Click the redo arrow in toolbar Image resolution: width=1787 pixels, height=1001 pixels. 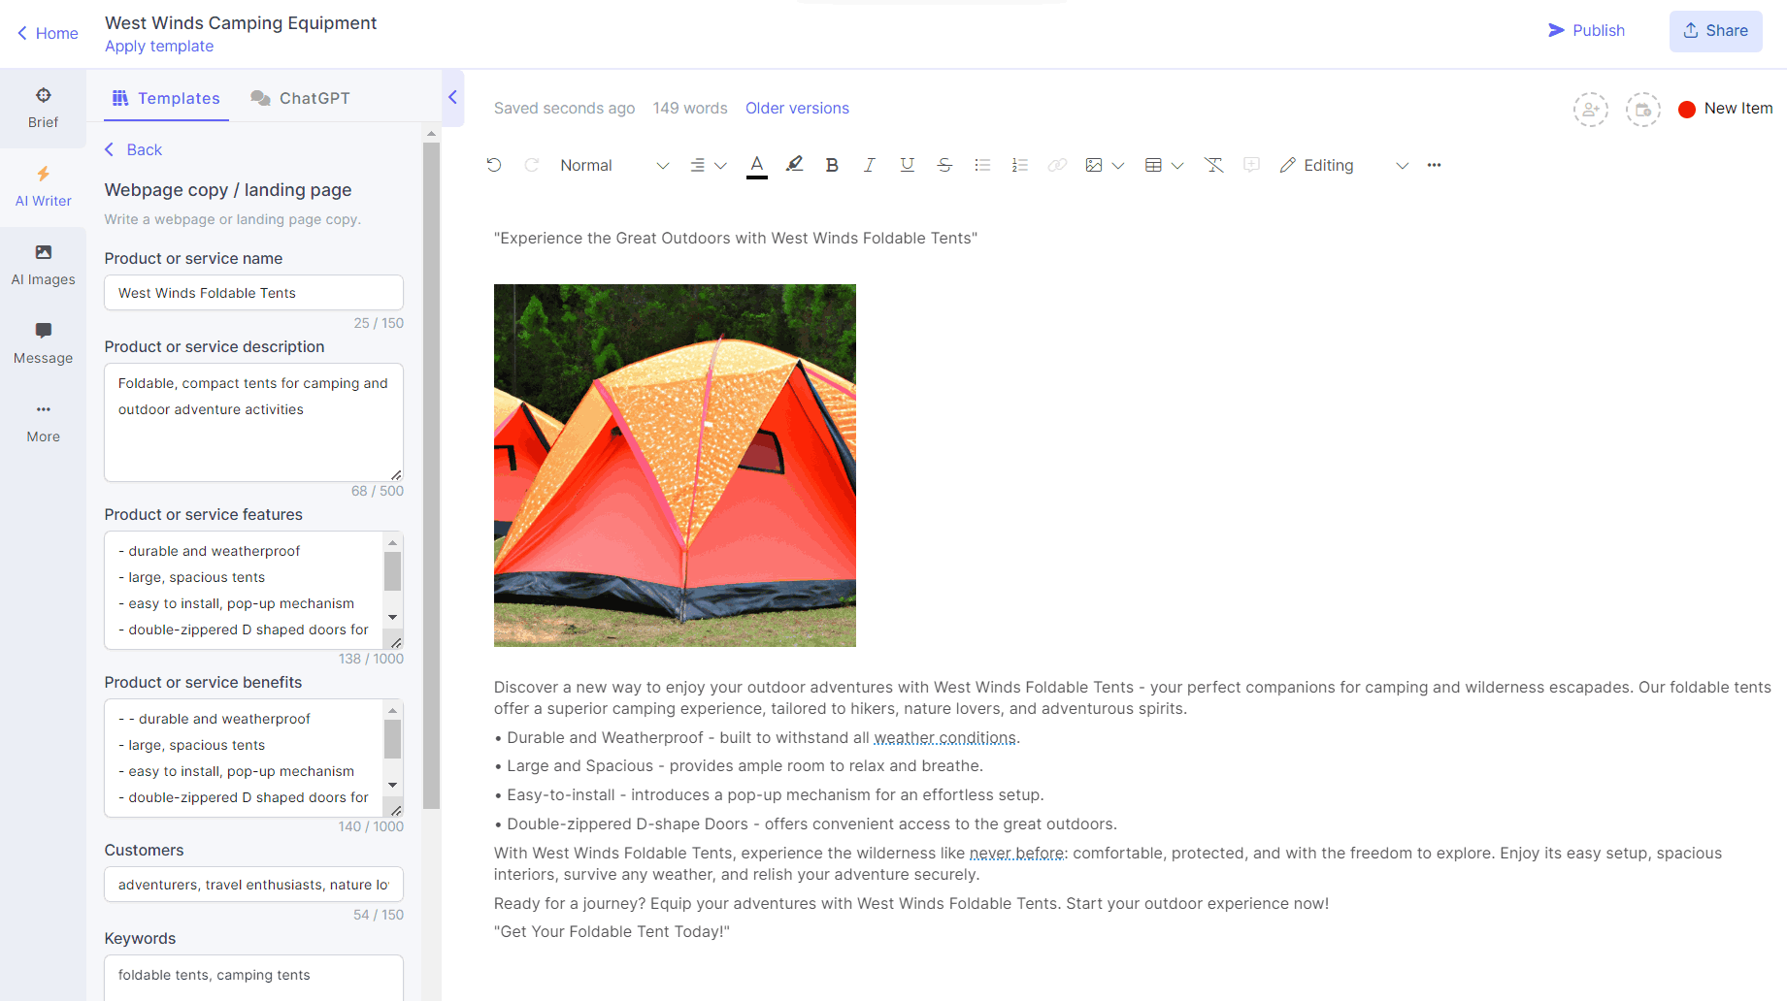click(x=531, y=165)
